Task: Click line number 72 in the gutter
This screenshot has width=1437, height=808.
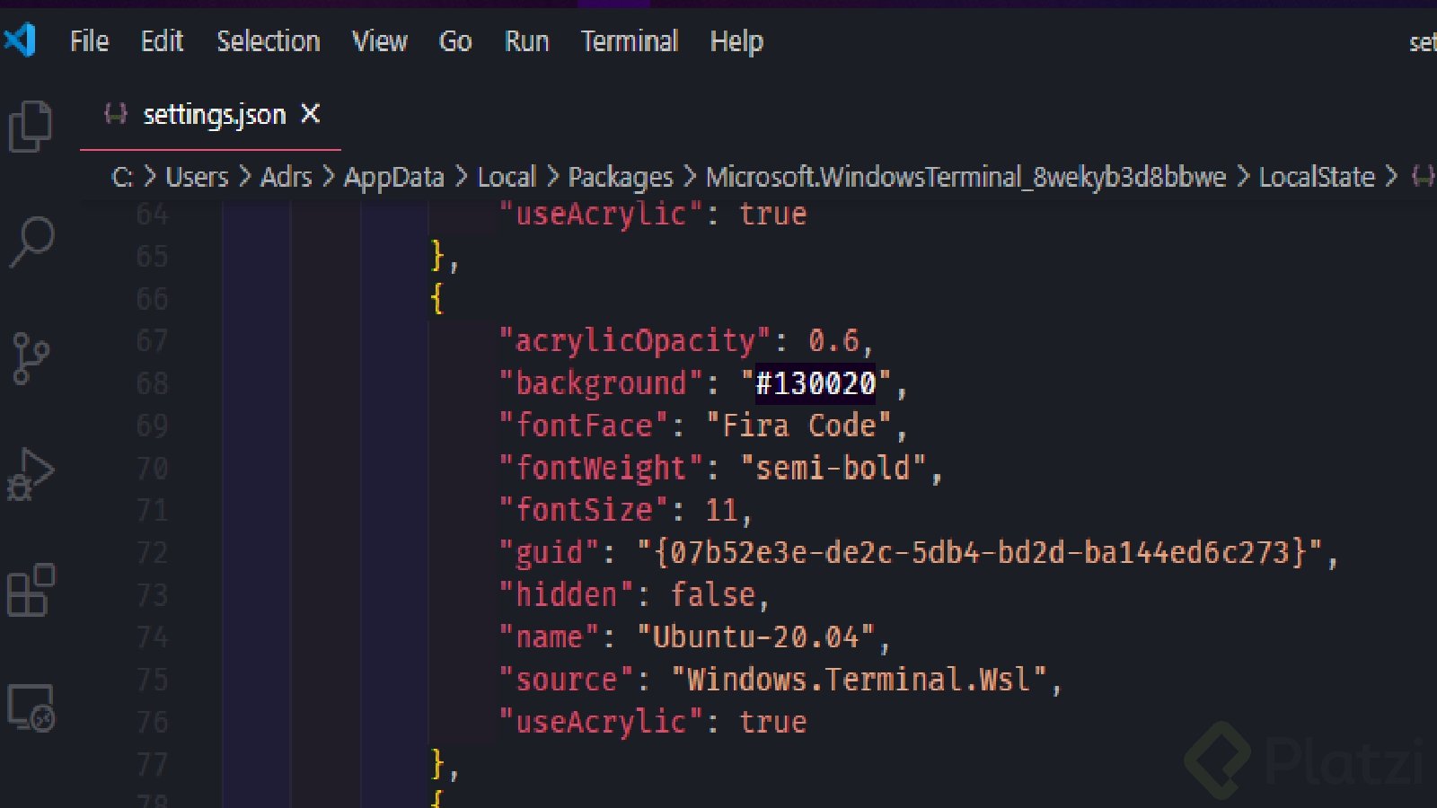Action: pos(154,552)
